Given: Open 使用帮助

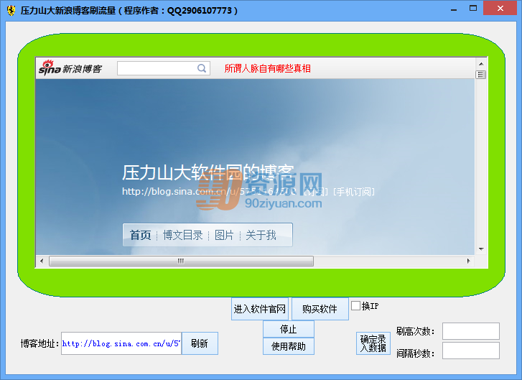Looking at the screenshot, I should 289,346.
